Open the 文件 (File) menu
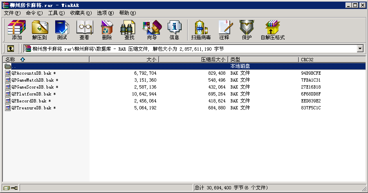Viewport: 368px width, 193px height. point(12,13)
